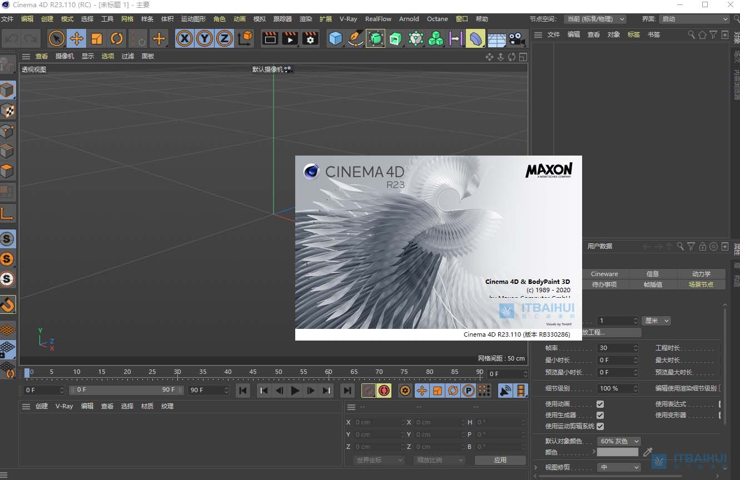Add an Extrude generator object

(x=396, y=39)
